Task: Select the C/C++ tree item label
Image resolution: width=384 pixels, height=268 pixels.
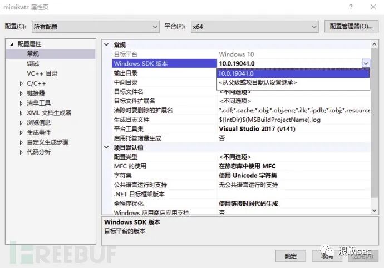Action: (x=36, y=83)
